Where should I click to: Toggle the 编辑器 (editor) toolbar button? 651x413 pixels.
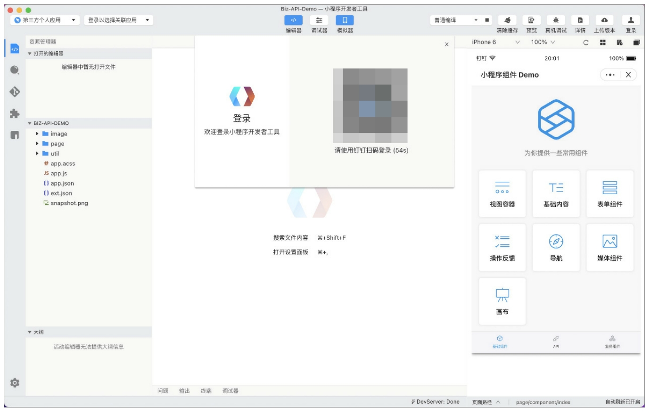pos(293,20)
